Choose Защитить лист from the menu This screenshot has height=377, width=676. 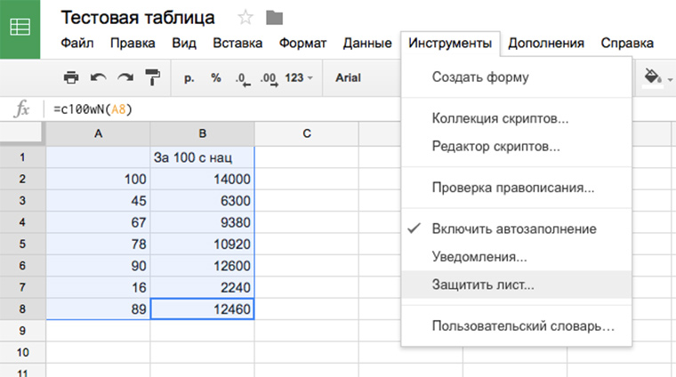point(482,285)
